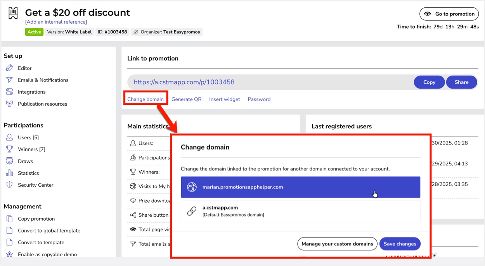Screen dimensions: 485x266
Task: Copy the promotion link
Action: [429, 82]
